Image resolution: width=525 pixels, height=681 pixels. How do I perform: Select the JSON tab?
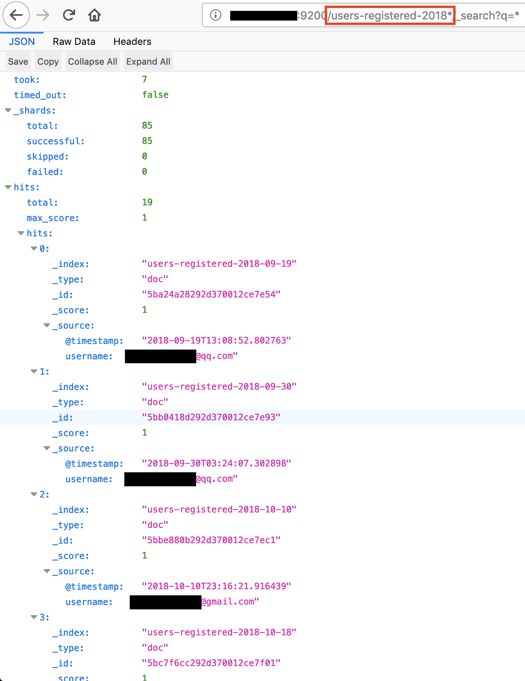[x=22, y=42]
